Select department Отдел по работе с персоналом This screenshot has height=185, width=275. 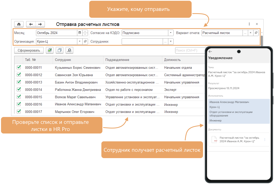click(x=129, y=90)
